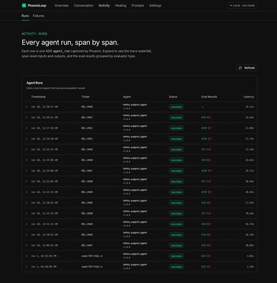The height and width of the screenshot is (283, 277).
Task: Click the success badge in the HEL-2852 row
Action: pos(176,128)
